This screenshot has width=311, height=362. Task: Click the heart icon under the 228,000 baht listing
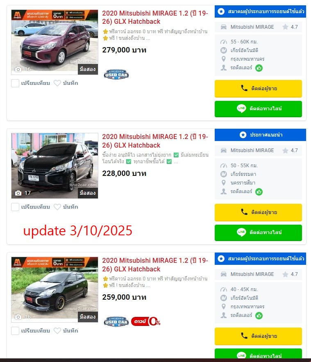point(57,207)
